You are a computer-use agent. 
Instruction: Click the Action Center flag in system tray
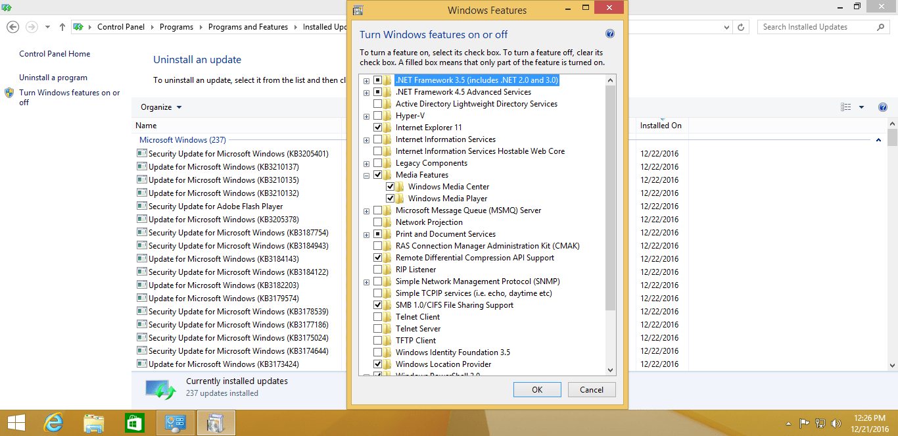click(805, 423)
